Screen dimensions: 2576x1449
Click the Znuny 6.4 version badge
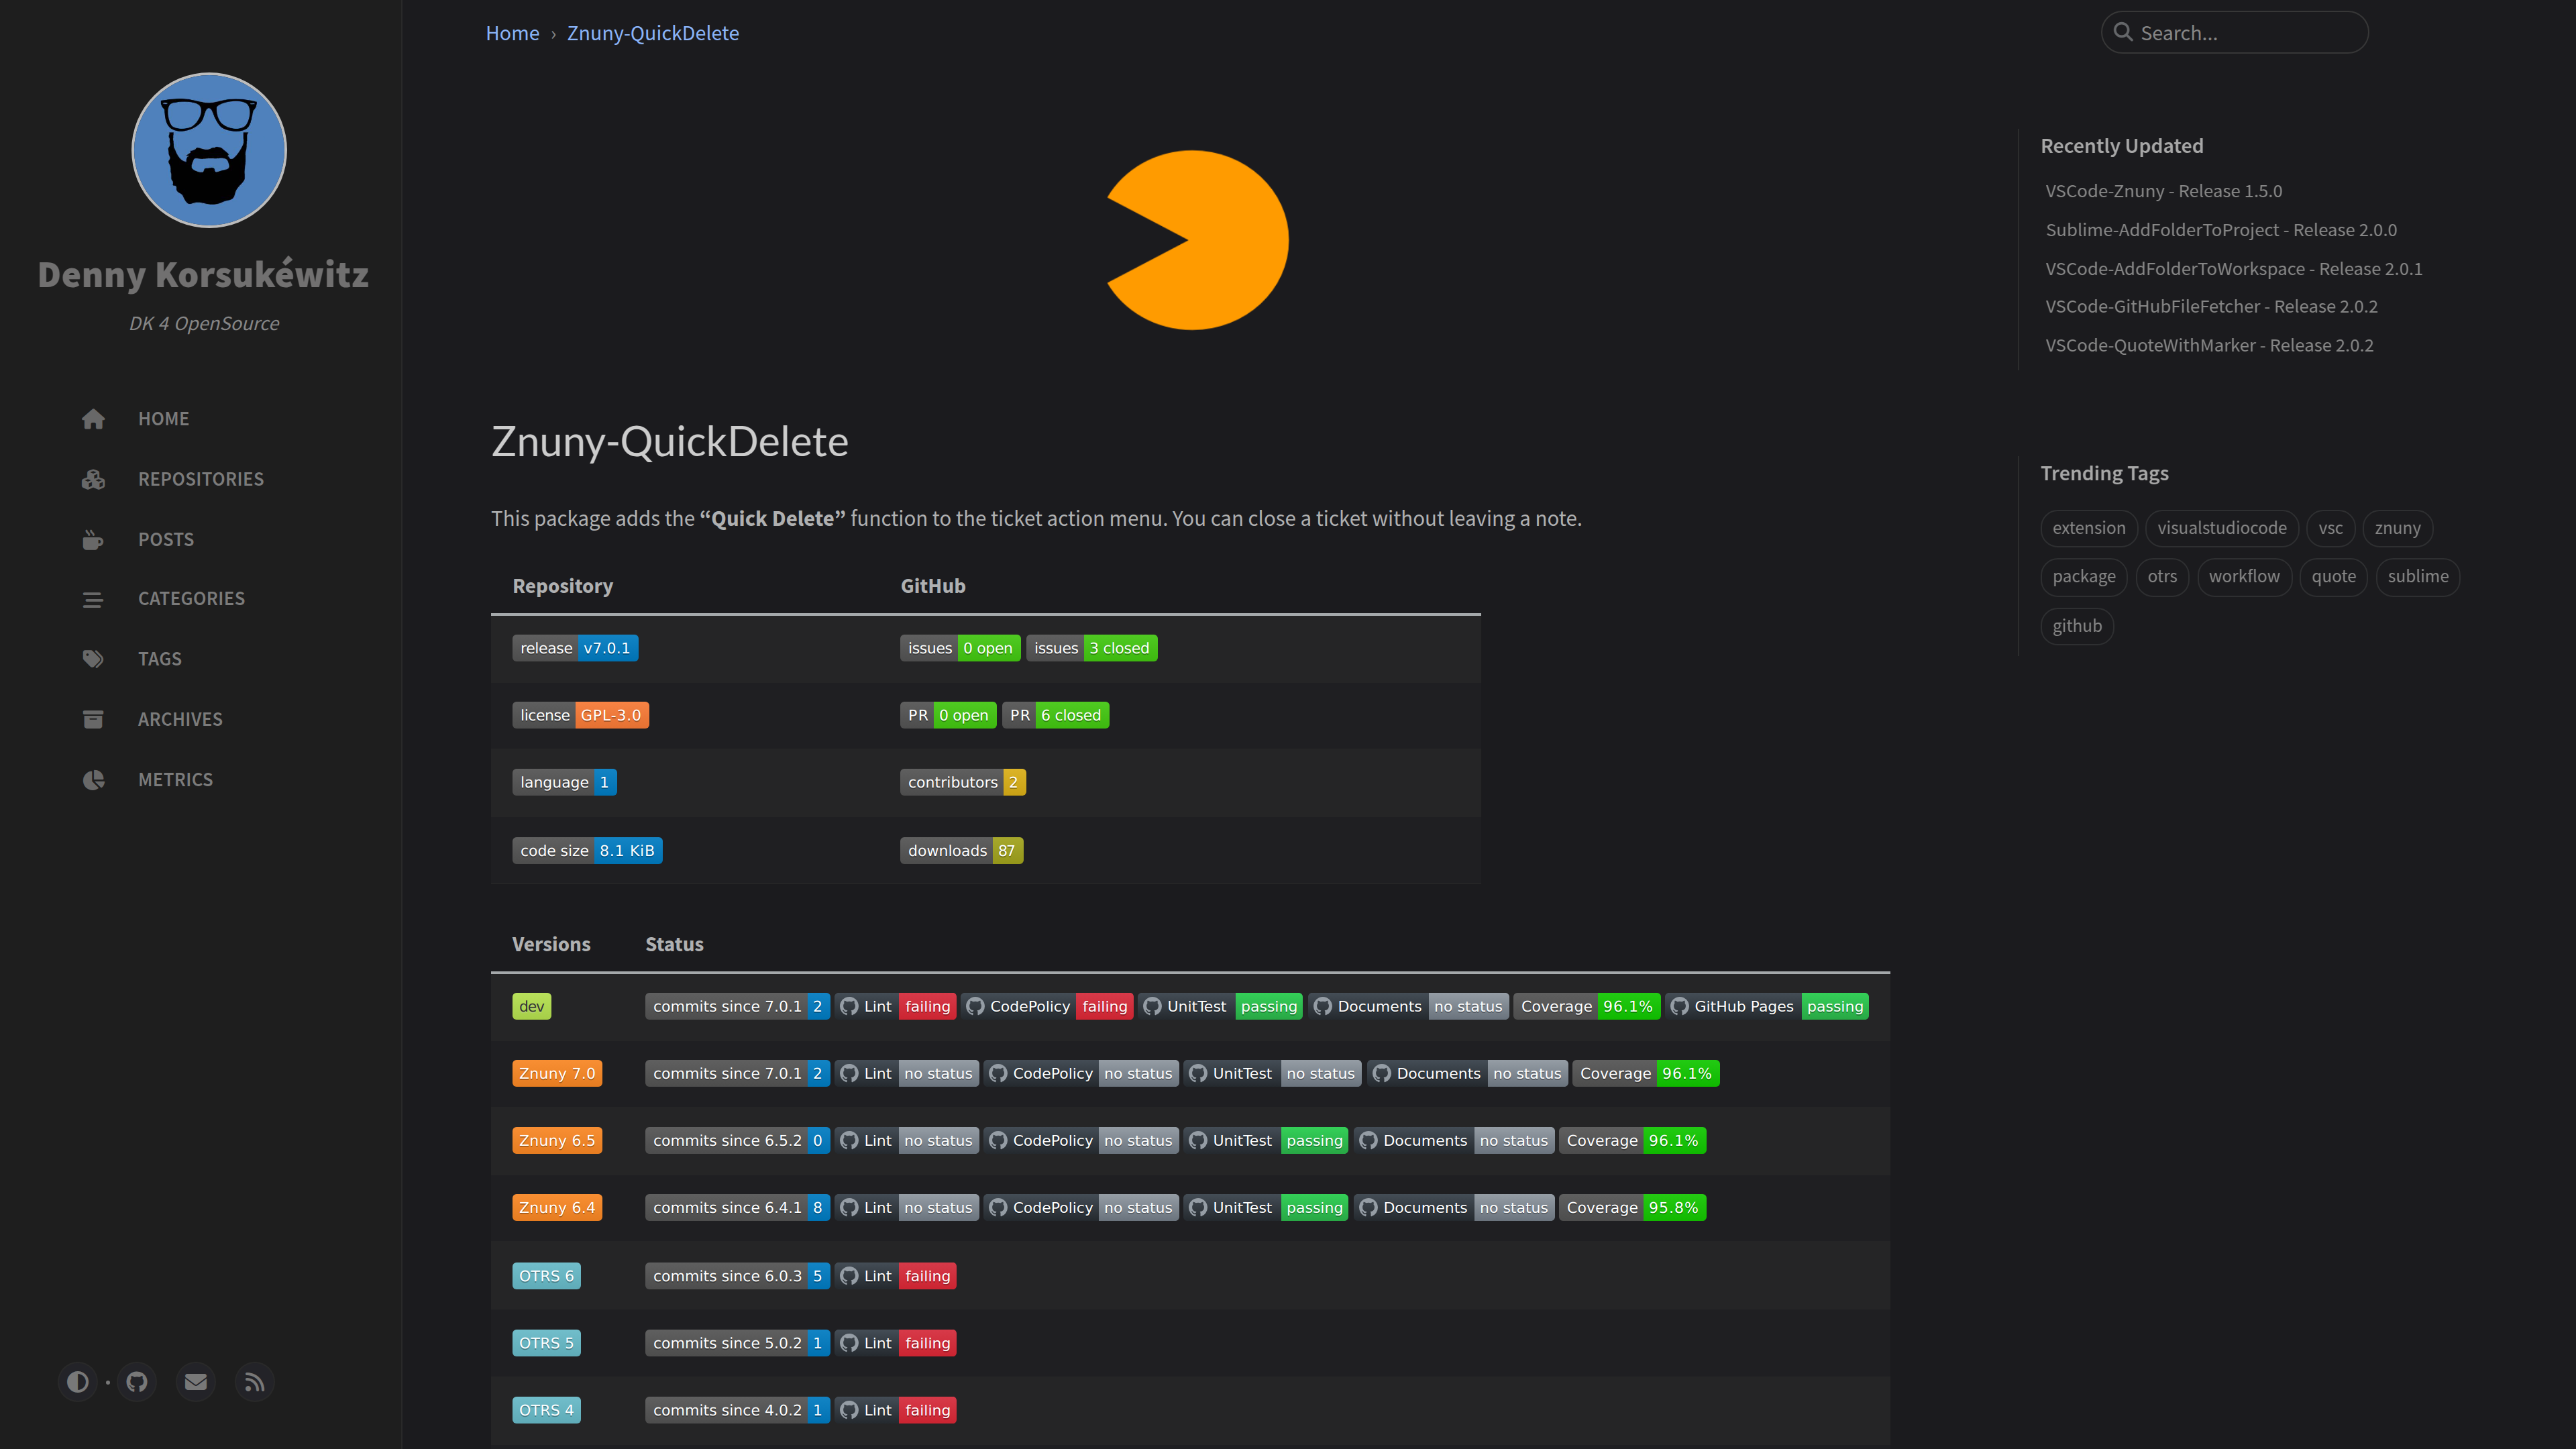tap(557, 1207)
